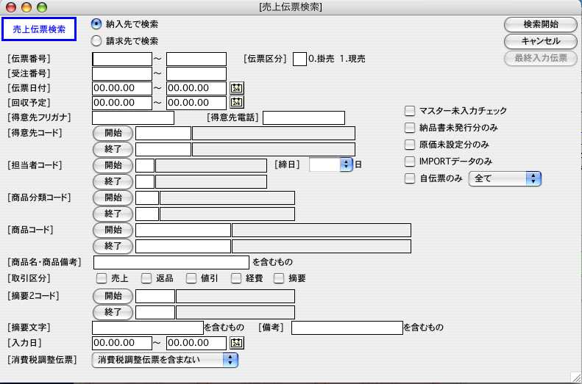Select 納入先で検索 radio button
Image resolution: width=582 pixels, height=384 pixels.
point(96,24)
